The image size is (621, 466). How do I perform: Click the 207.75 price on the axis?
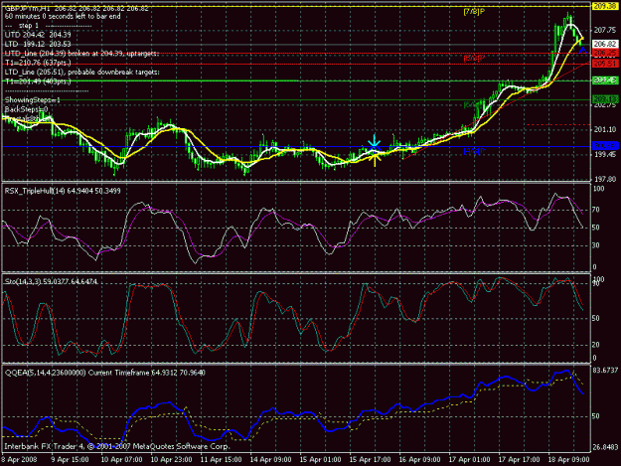click(605, 30)
